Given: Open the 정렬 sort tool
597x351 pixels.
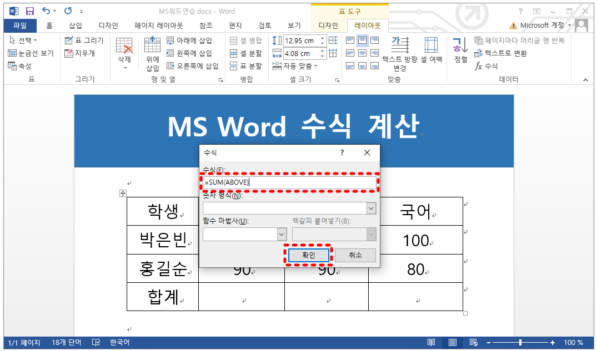Looking at the screenshot, I should coord(461,50).
